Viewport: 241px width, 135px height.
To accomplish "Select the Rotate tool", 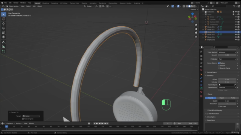I will point(3,28).
